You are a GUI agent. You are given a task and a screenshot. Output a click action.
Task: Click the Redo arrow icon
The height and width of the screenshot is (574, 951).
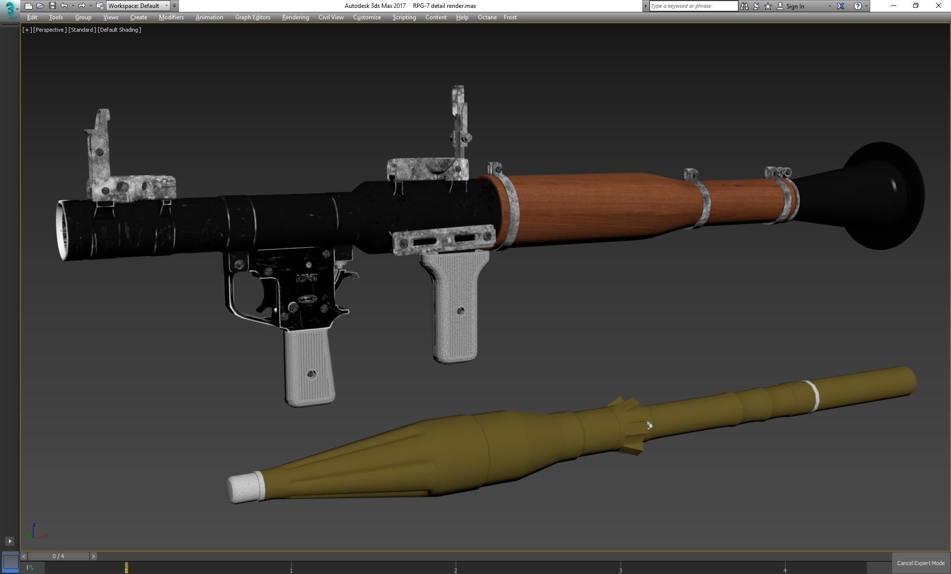[82, 6]
